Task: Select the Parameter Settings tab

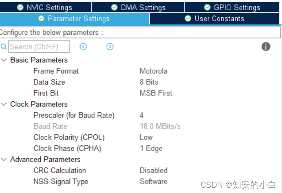Action: 74,19
